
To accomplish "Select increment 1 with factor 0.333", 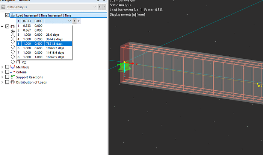I will click(44, 26).
